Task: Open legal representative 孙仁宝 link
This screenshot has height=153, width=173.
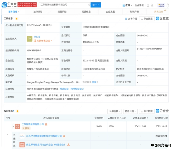Action: click(x=37, y=37)
